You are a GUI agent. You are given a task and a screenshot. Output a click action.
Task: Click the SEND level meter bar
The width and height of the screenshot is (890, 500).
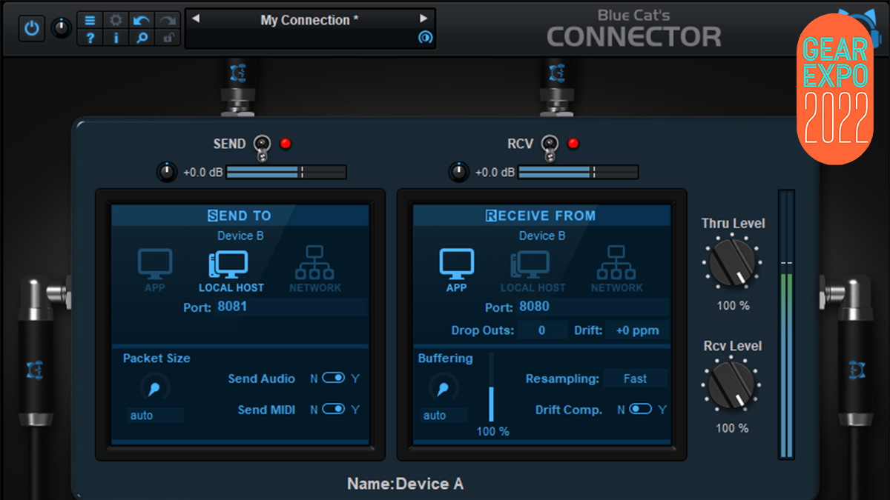pyautogui.click(x=286, y=173)
